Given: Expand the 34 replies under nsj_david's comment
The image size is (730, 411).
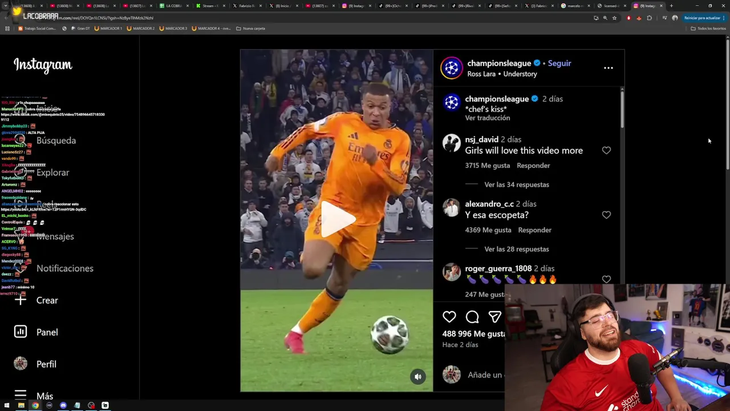Looking at the screenshot, I should [x=517, y=185].
